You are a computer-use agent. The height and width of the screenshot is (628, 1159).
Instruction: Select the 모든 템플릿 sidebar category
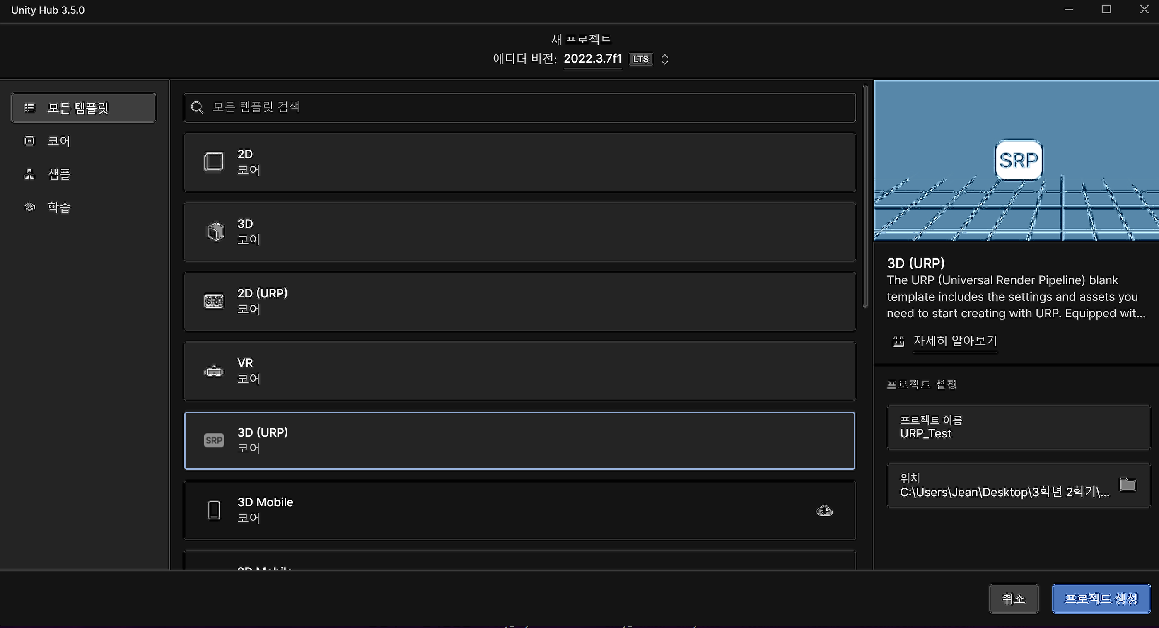pyautogui.click(x=84, y=108)
